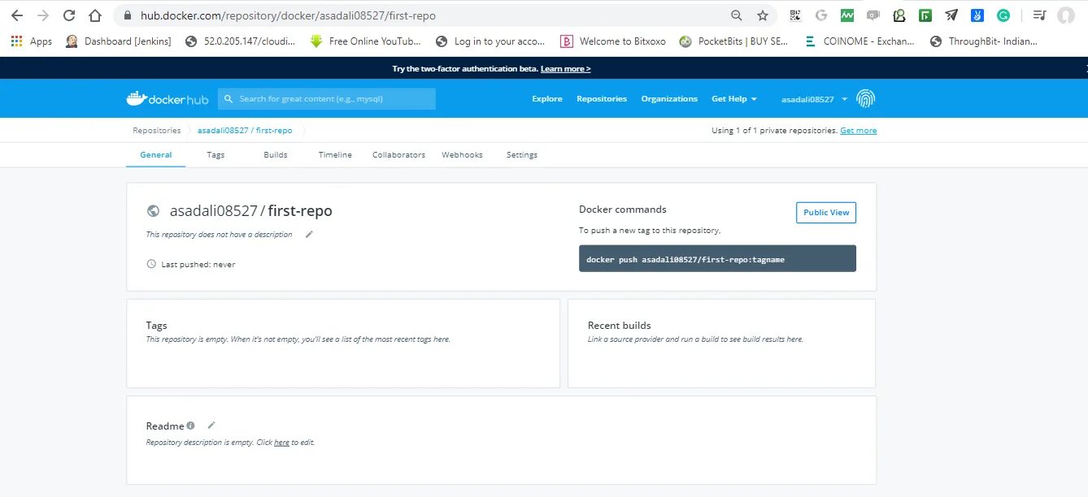This screenshot has width=1088, height=497.
Task: Open the Grammarly extension icon
Action: 1003,15
